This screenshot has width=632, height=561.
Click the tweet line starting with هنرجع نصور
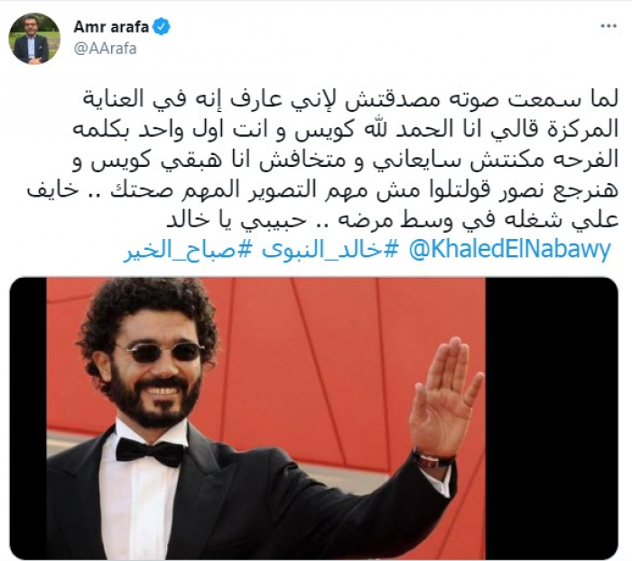(x=322, y=190)
